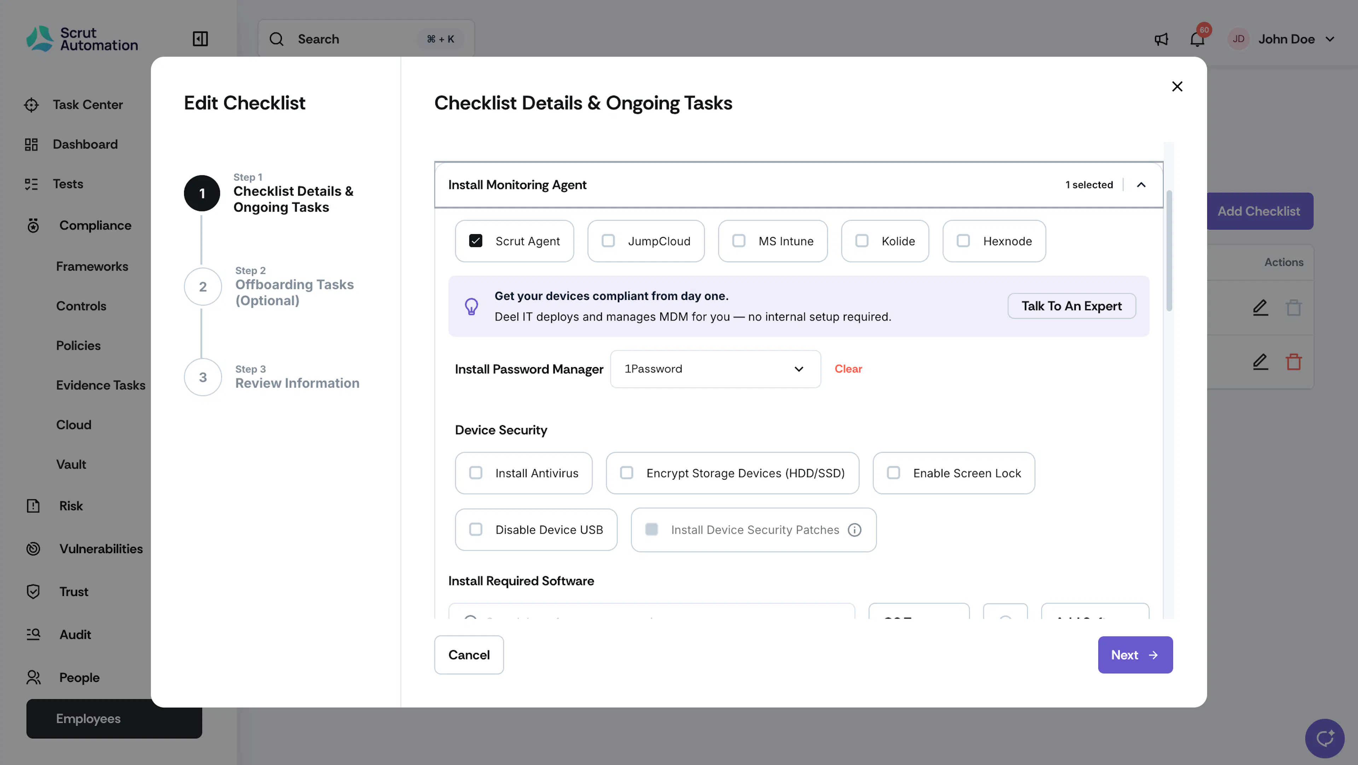Collapse the Install Monitoring Agent section
The image size is (1358, 765).
(1141, 185)
